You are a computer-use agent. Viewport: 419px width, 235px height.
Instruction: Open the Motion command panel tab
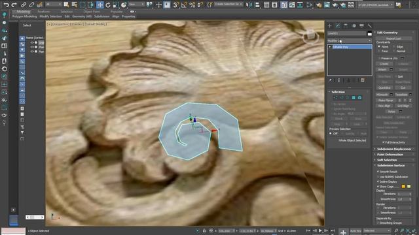click(354, 26)
